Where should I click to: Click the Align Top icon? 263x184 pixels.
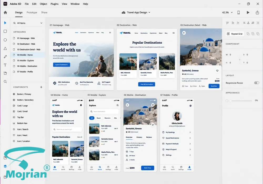[x=227, y=23]
